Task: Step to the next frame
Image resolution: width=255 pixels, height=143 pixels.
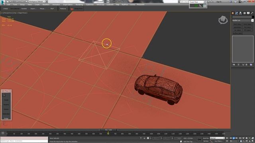Action: pos(237,138)
